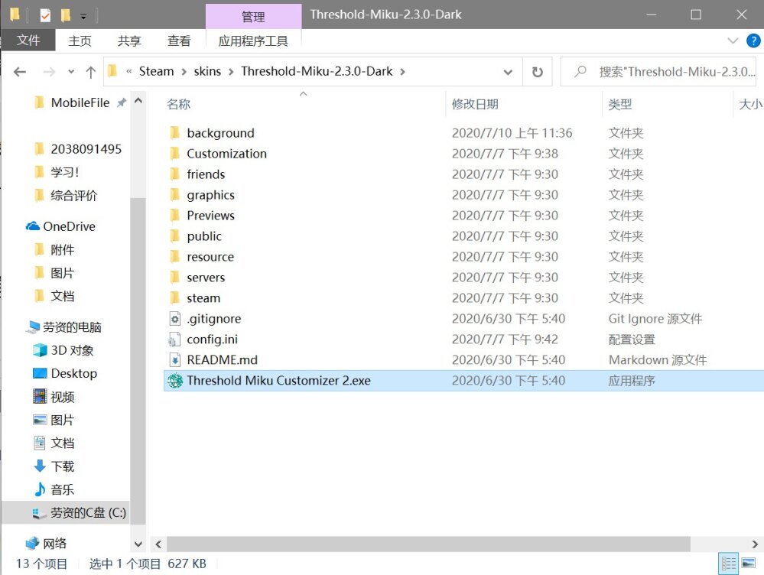The height and width of the screenshot is (575, 764).
Task: Refresh the folder view
Action: pos(537,72)
